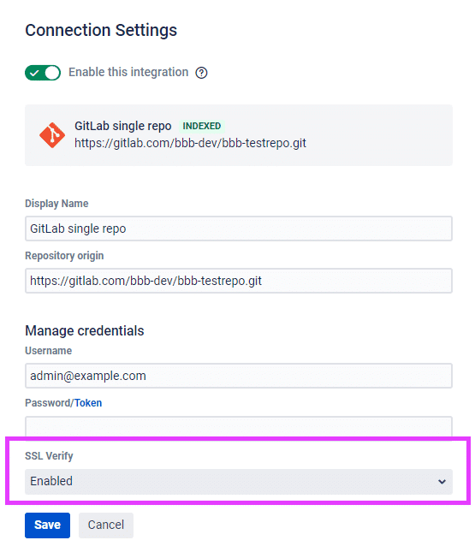
Task: Click the Cancel button
Action: click(106, 525)
